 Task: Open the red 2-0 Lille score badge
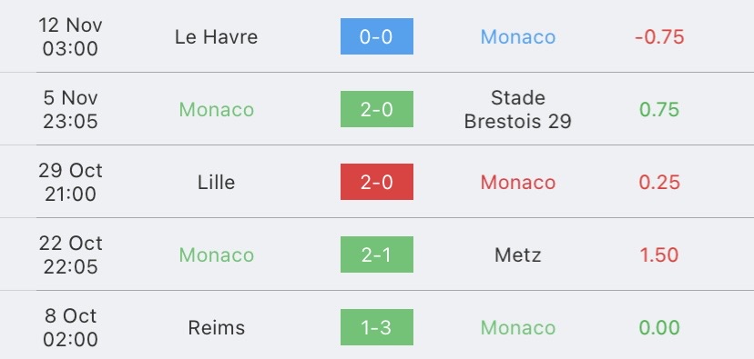pyautogui.click(x=376, y=182)
